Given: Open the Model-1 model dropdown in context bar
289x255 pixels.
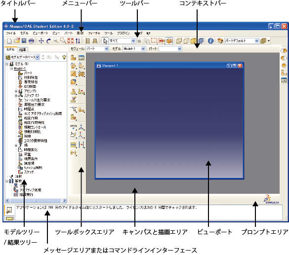Looking at the screenshot, I should 143,48.
